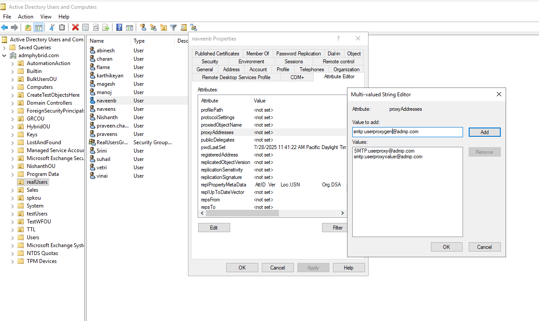
Task: Click the domain icon beside admphybrid.com
Action: [12, 55]
